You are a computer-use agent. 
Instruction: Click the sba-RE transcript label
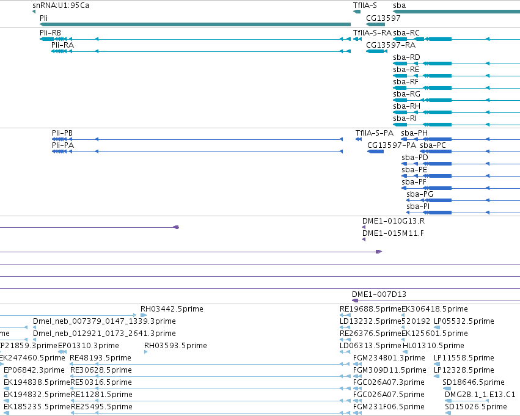(406, 70)
